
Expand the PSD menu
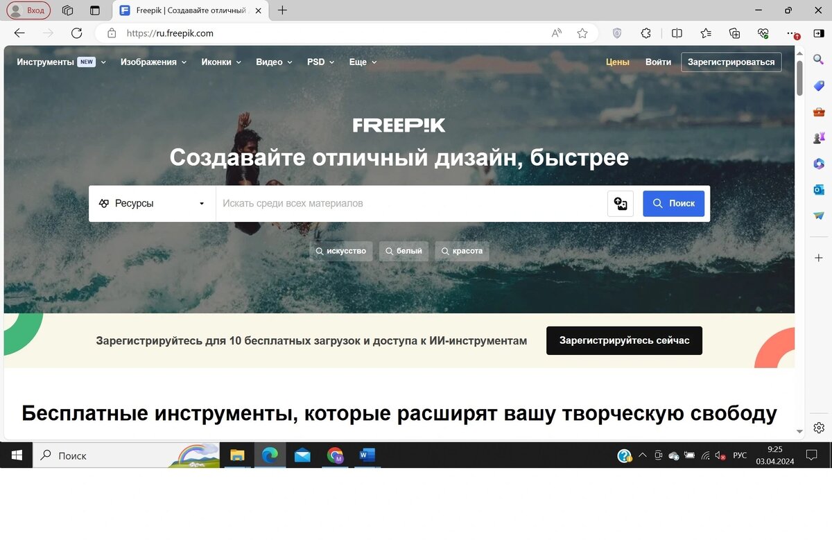(320, 62)
